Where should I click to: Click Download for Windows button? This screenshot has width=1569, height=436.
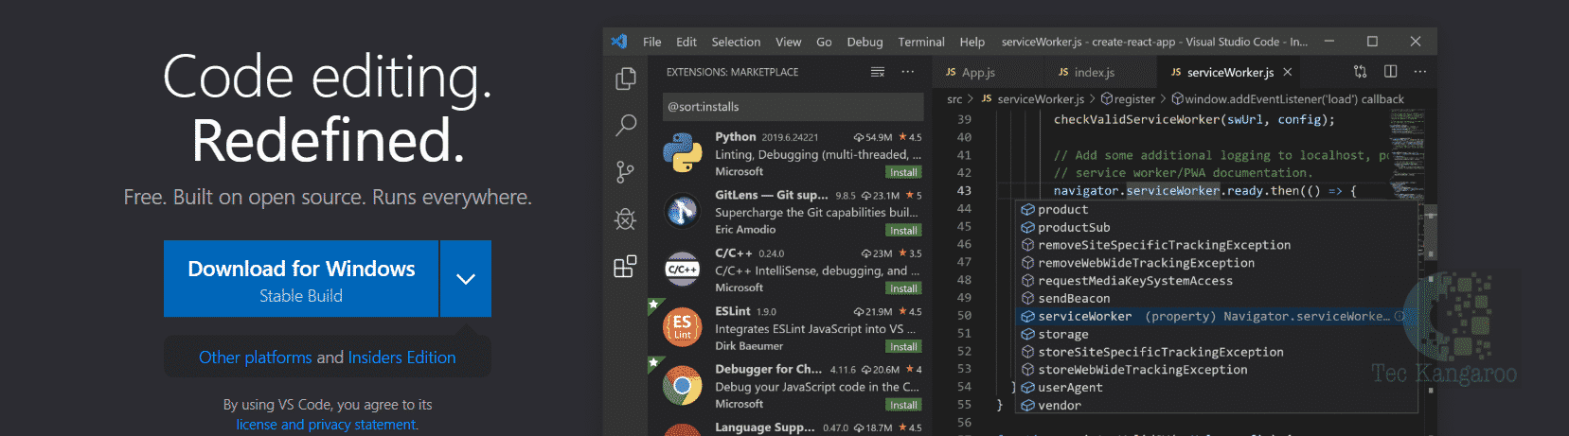pos(301,279)
